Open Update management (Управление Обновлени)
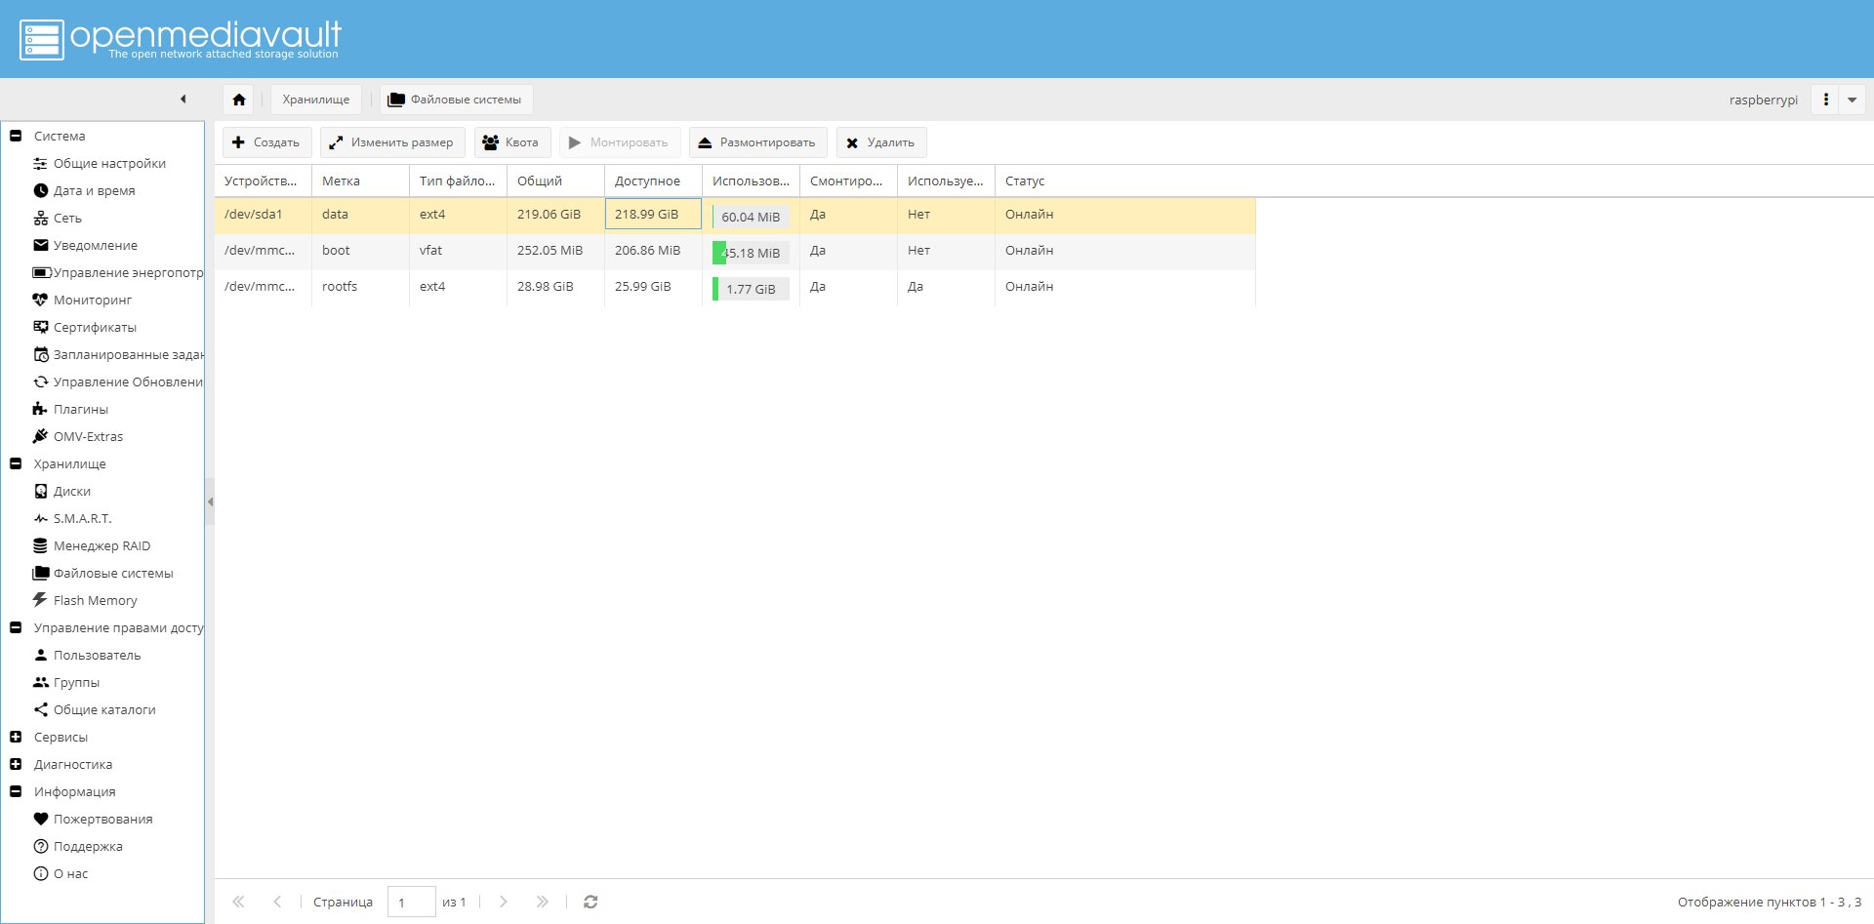The image size is (1874, 924). (117, 382)
